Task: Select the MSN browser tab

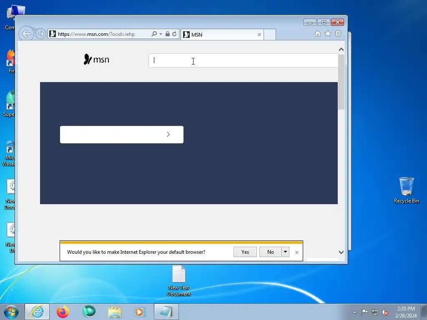Action: point(222,35)
